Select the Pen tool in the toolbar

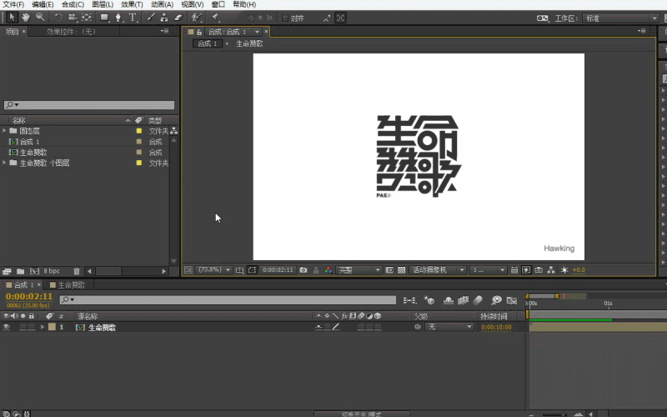click(118, 17)
